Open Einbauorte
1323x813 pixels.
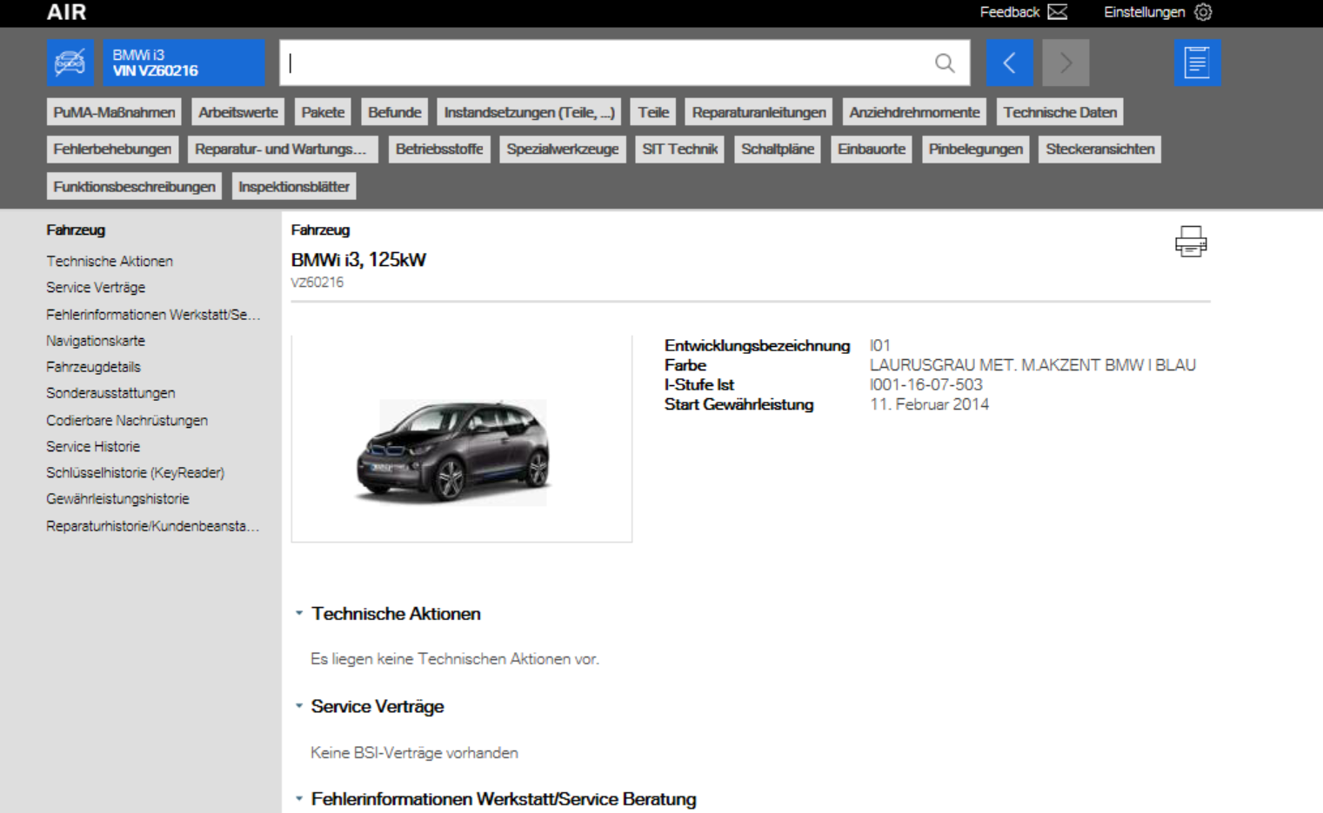point(872,149)
